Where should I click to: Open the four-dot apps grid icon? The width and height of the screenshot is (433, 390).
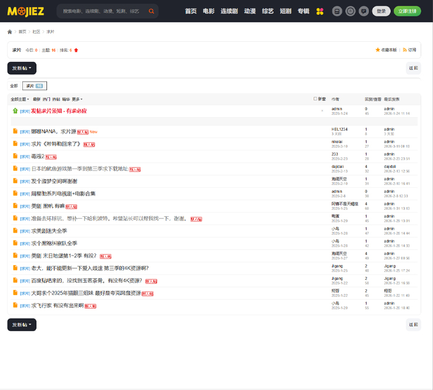[320, 11]
